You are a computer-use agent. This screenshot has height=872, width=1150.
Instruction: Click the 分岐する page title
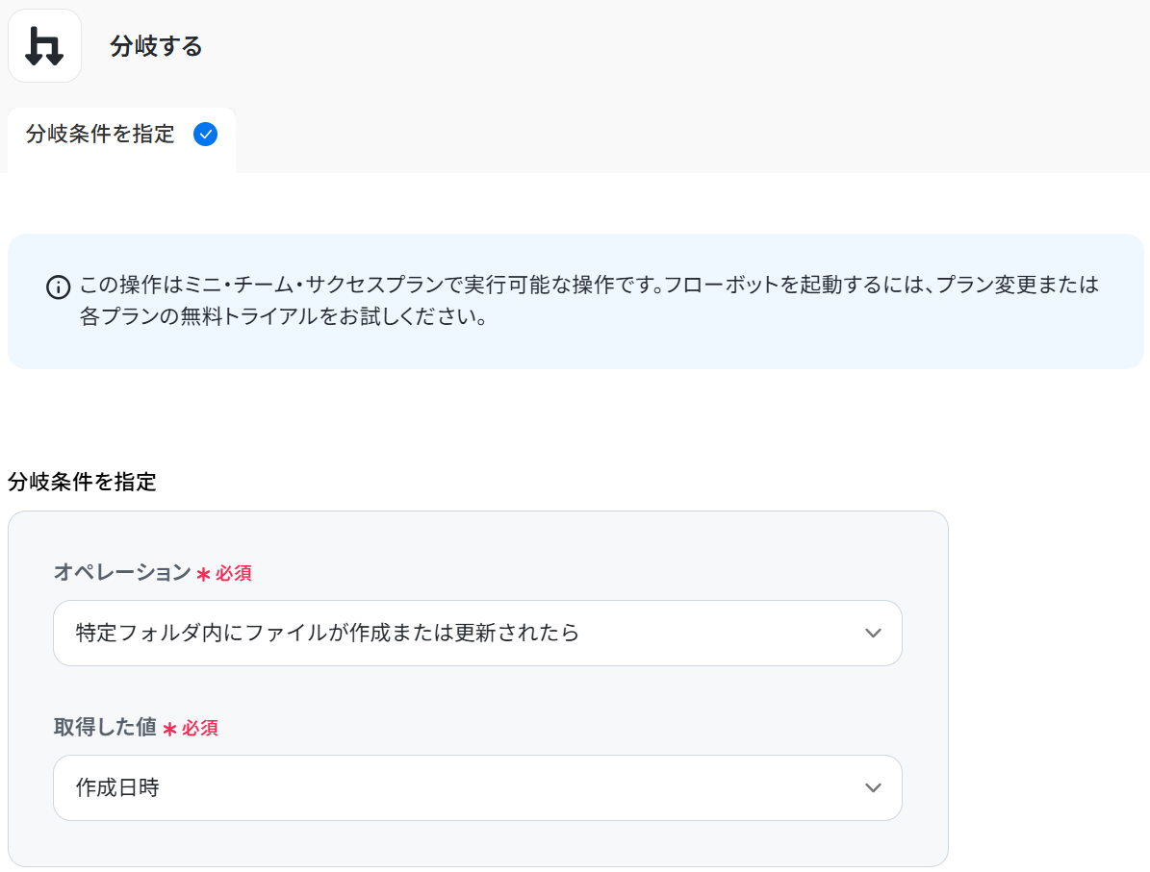coord(156,46)
